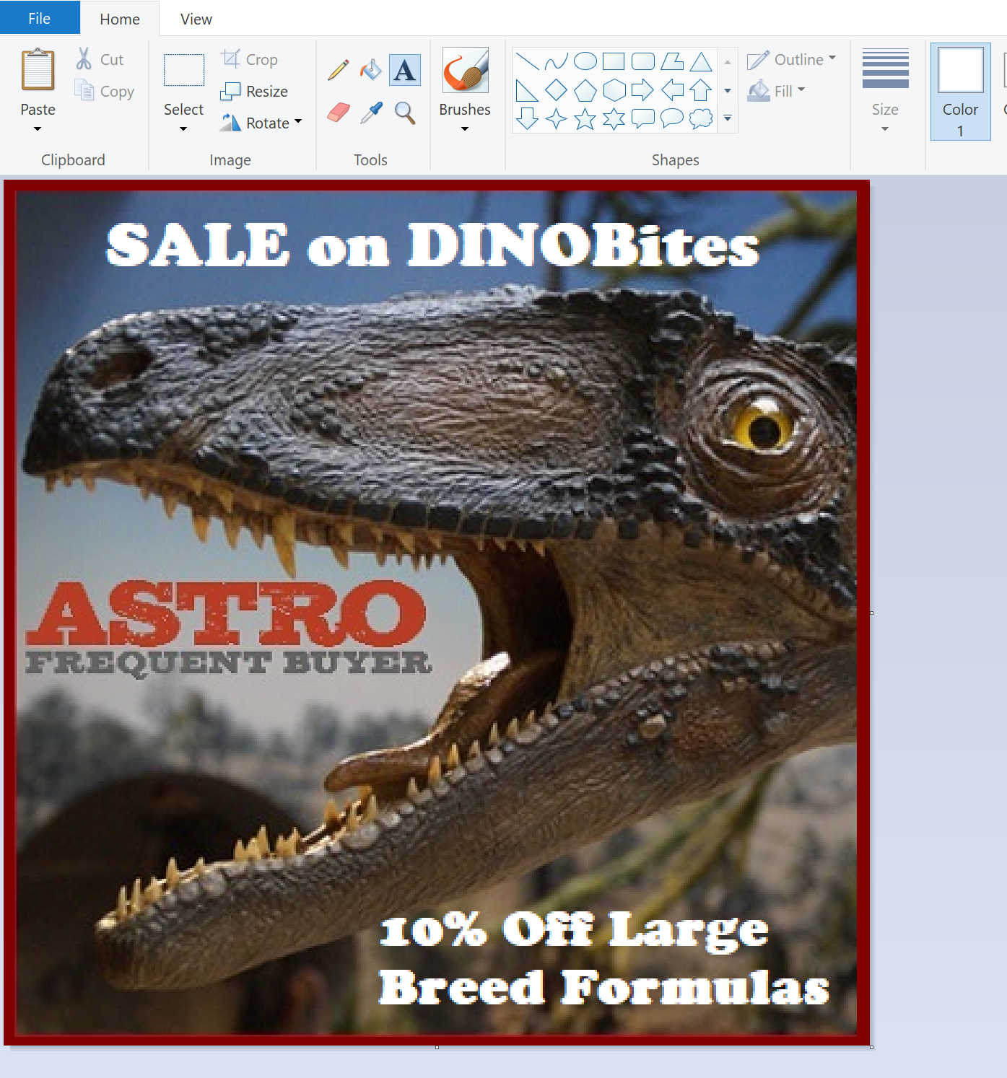Open the File menu
Viewport: 1007px width, 1078px height.
point(40,18)
